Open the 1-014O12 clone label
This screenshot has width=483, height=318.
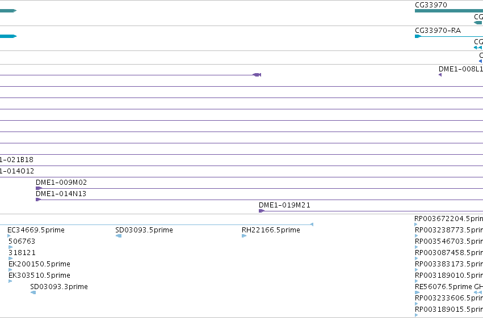point(17,171)
